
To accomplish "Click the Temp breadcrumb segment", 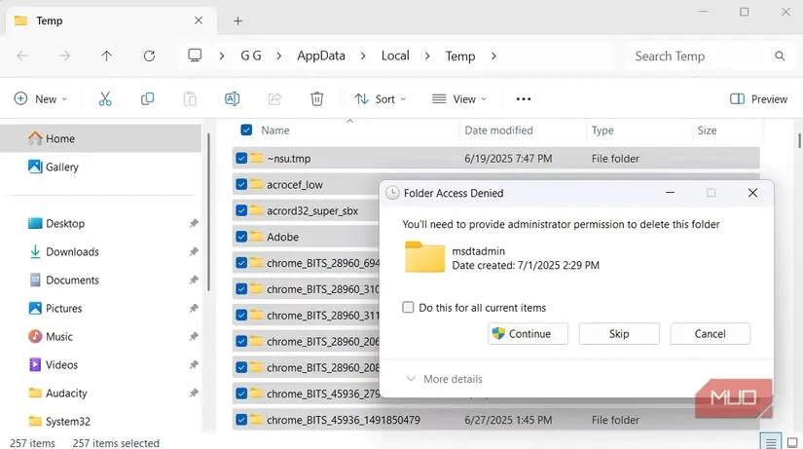I will coord(460,56).
